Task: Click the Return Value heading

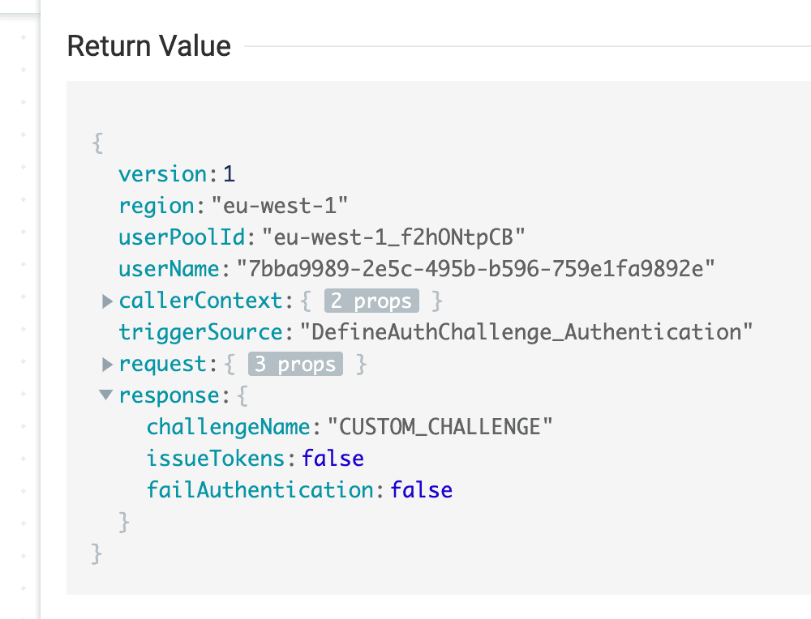Action: [149, 46]
